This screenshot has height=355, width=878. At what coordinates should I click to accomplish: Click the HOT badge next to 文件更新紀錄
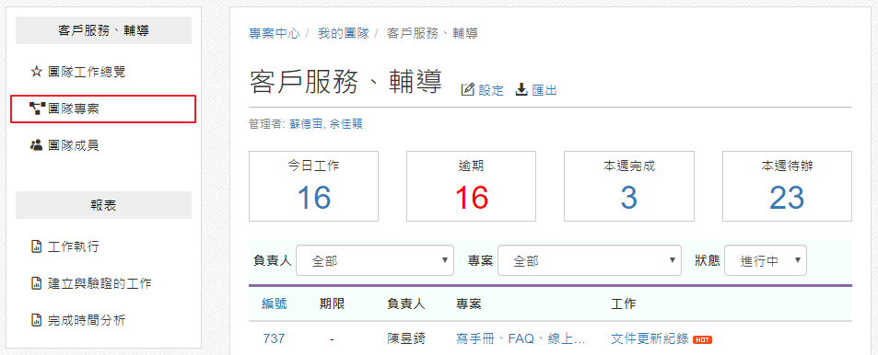coord(702,339)
